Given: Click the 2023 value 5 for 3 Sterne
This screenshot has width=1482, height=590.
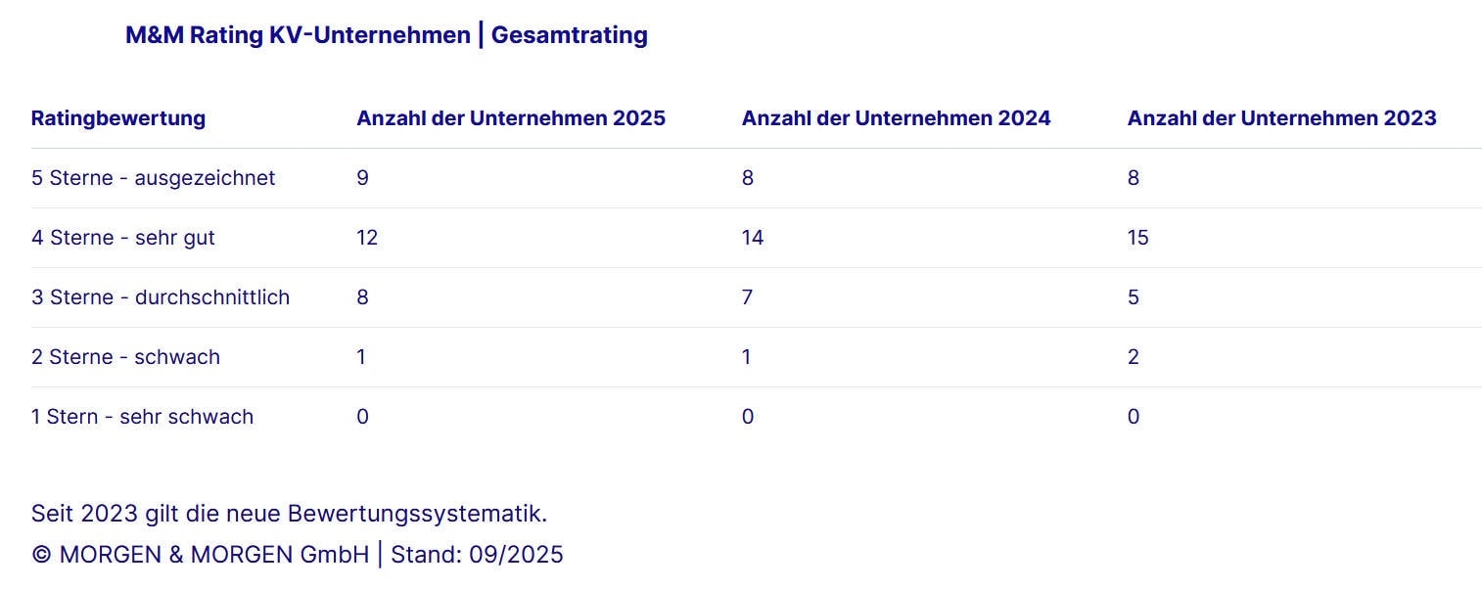Looking at the screenshot, I should pyautogui.click(x=1134, y=297).
